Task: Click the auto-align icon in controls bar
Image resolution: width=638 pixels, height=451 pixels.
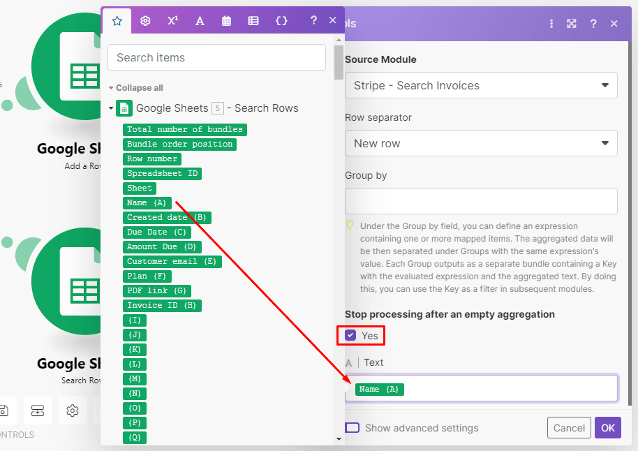Action: click(x=37, y=411)
